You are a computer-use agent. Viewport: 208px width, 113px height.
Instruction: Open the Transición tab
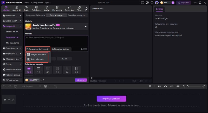click(69, 9)
